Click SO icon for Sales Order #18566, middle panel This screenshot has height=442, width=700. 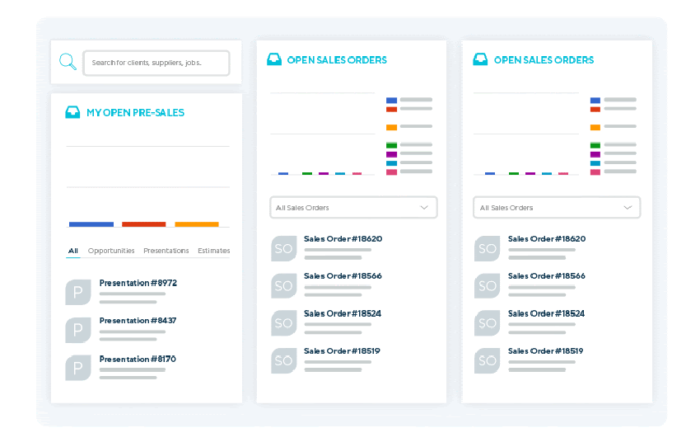tap(284, 285)
